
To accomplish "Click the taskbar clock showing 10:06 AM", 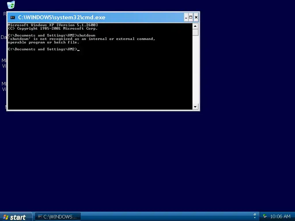I will pos(280,216).
